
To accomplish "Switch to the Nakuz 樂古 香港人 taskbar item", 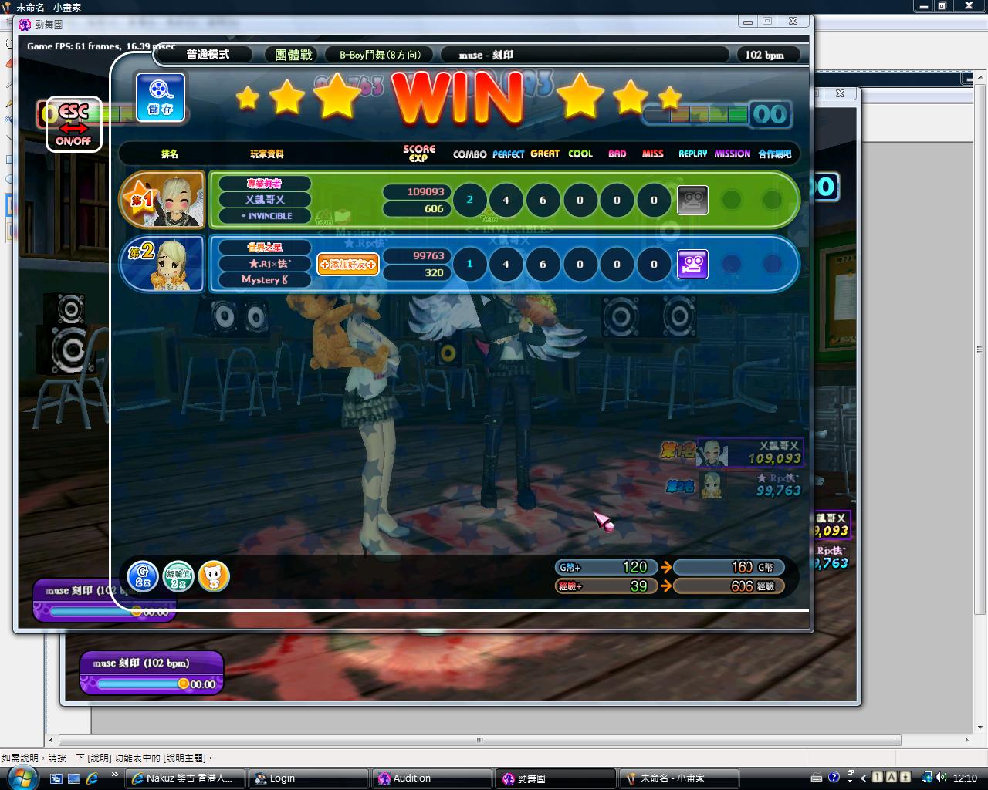I will coord(185,778).
